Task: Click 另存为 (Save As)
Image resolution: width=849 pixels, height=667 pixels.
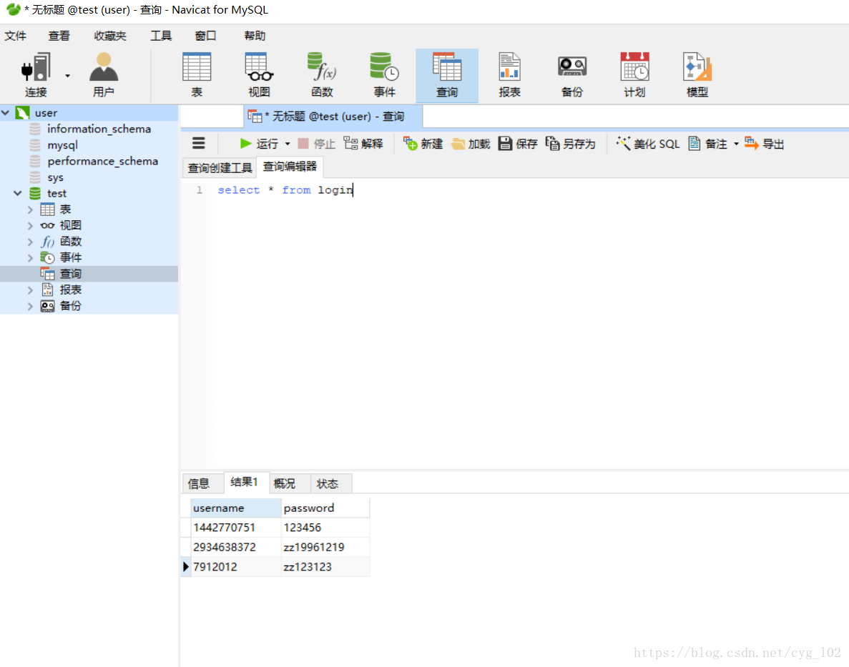Action: [x=570, y=144]
